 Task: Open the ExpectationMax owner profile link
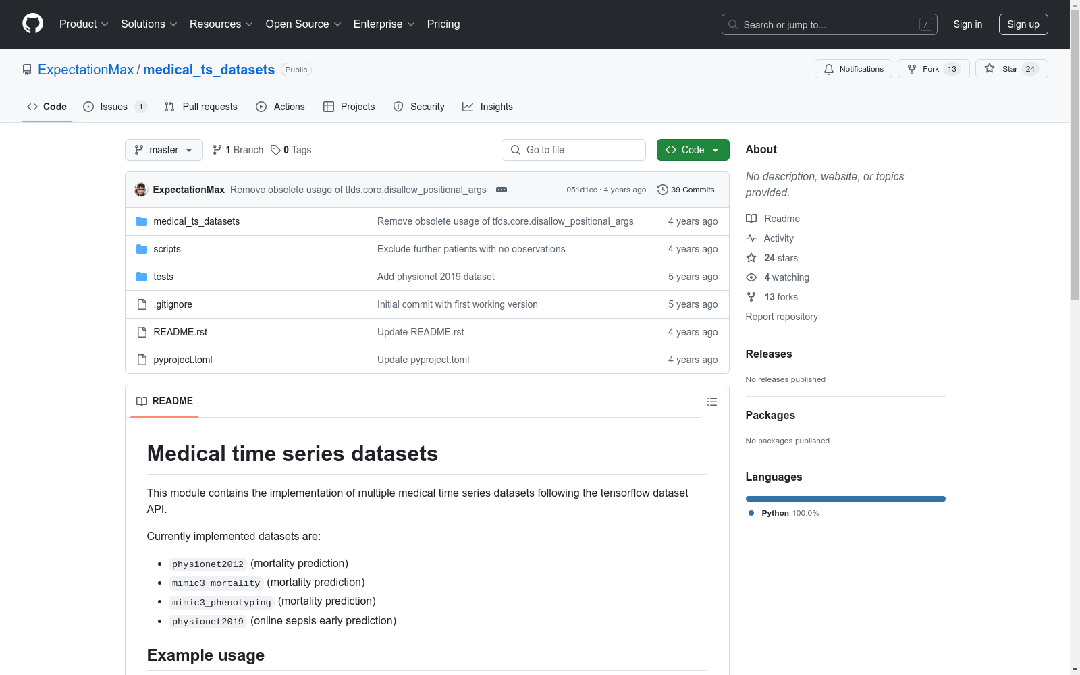pyautogui.click(x=86, y=70)
